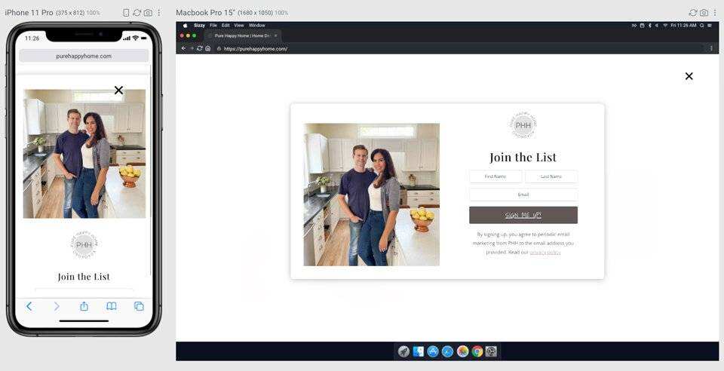Dismiss the popup on the iPhone preview
724x371 pixels.
coord(118,90)
